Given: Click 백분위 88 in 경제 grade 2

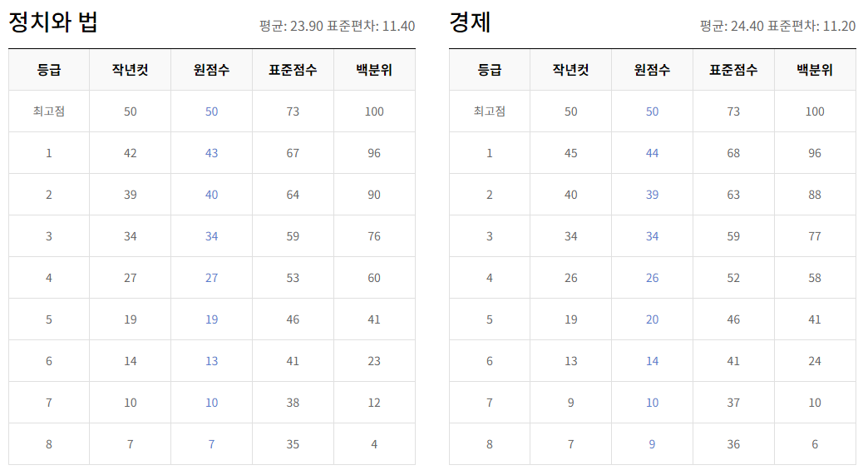Looking at the screenshot, I should point(815,195).
